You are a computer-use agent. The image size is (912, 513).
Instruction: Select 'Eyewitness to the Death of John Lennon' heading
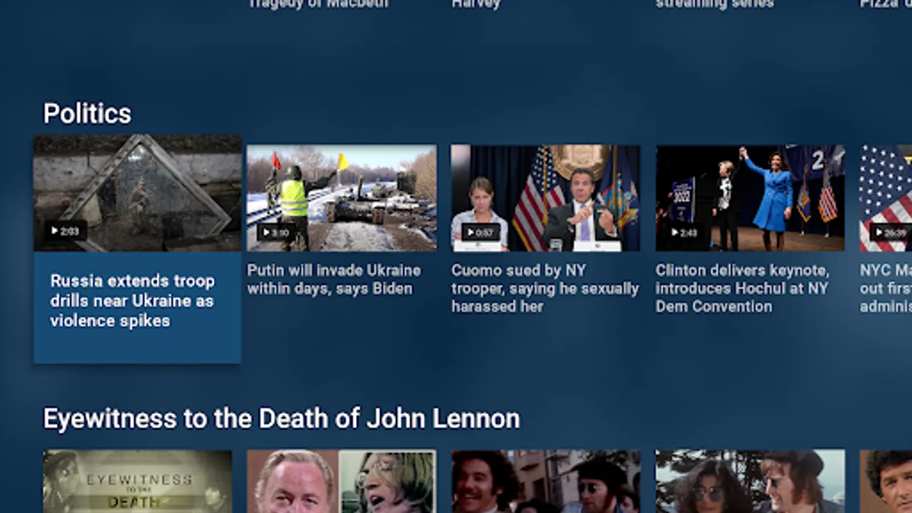(282, 419)
